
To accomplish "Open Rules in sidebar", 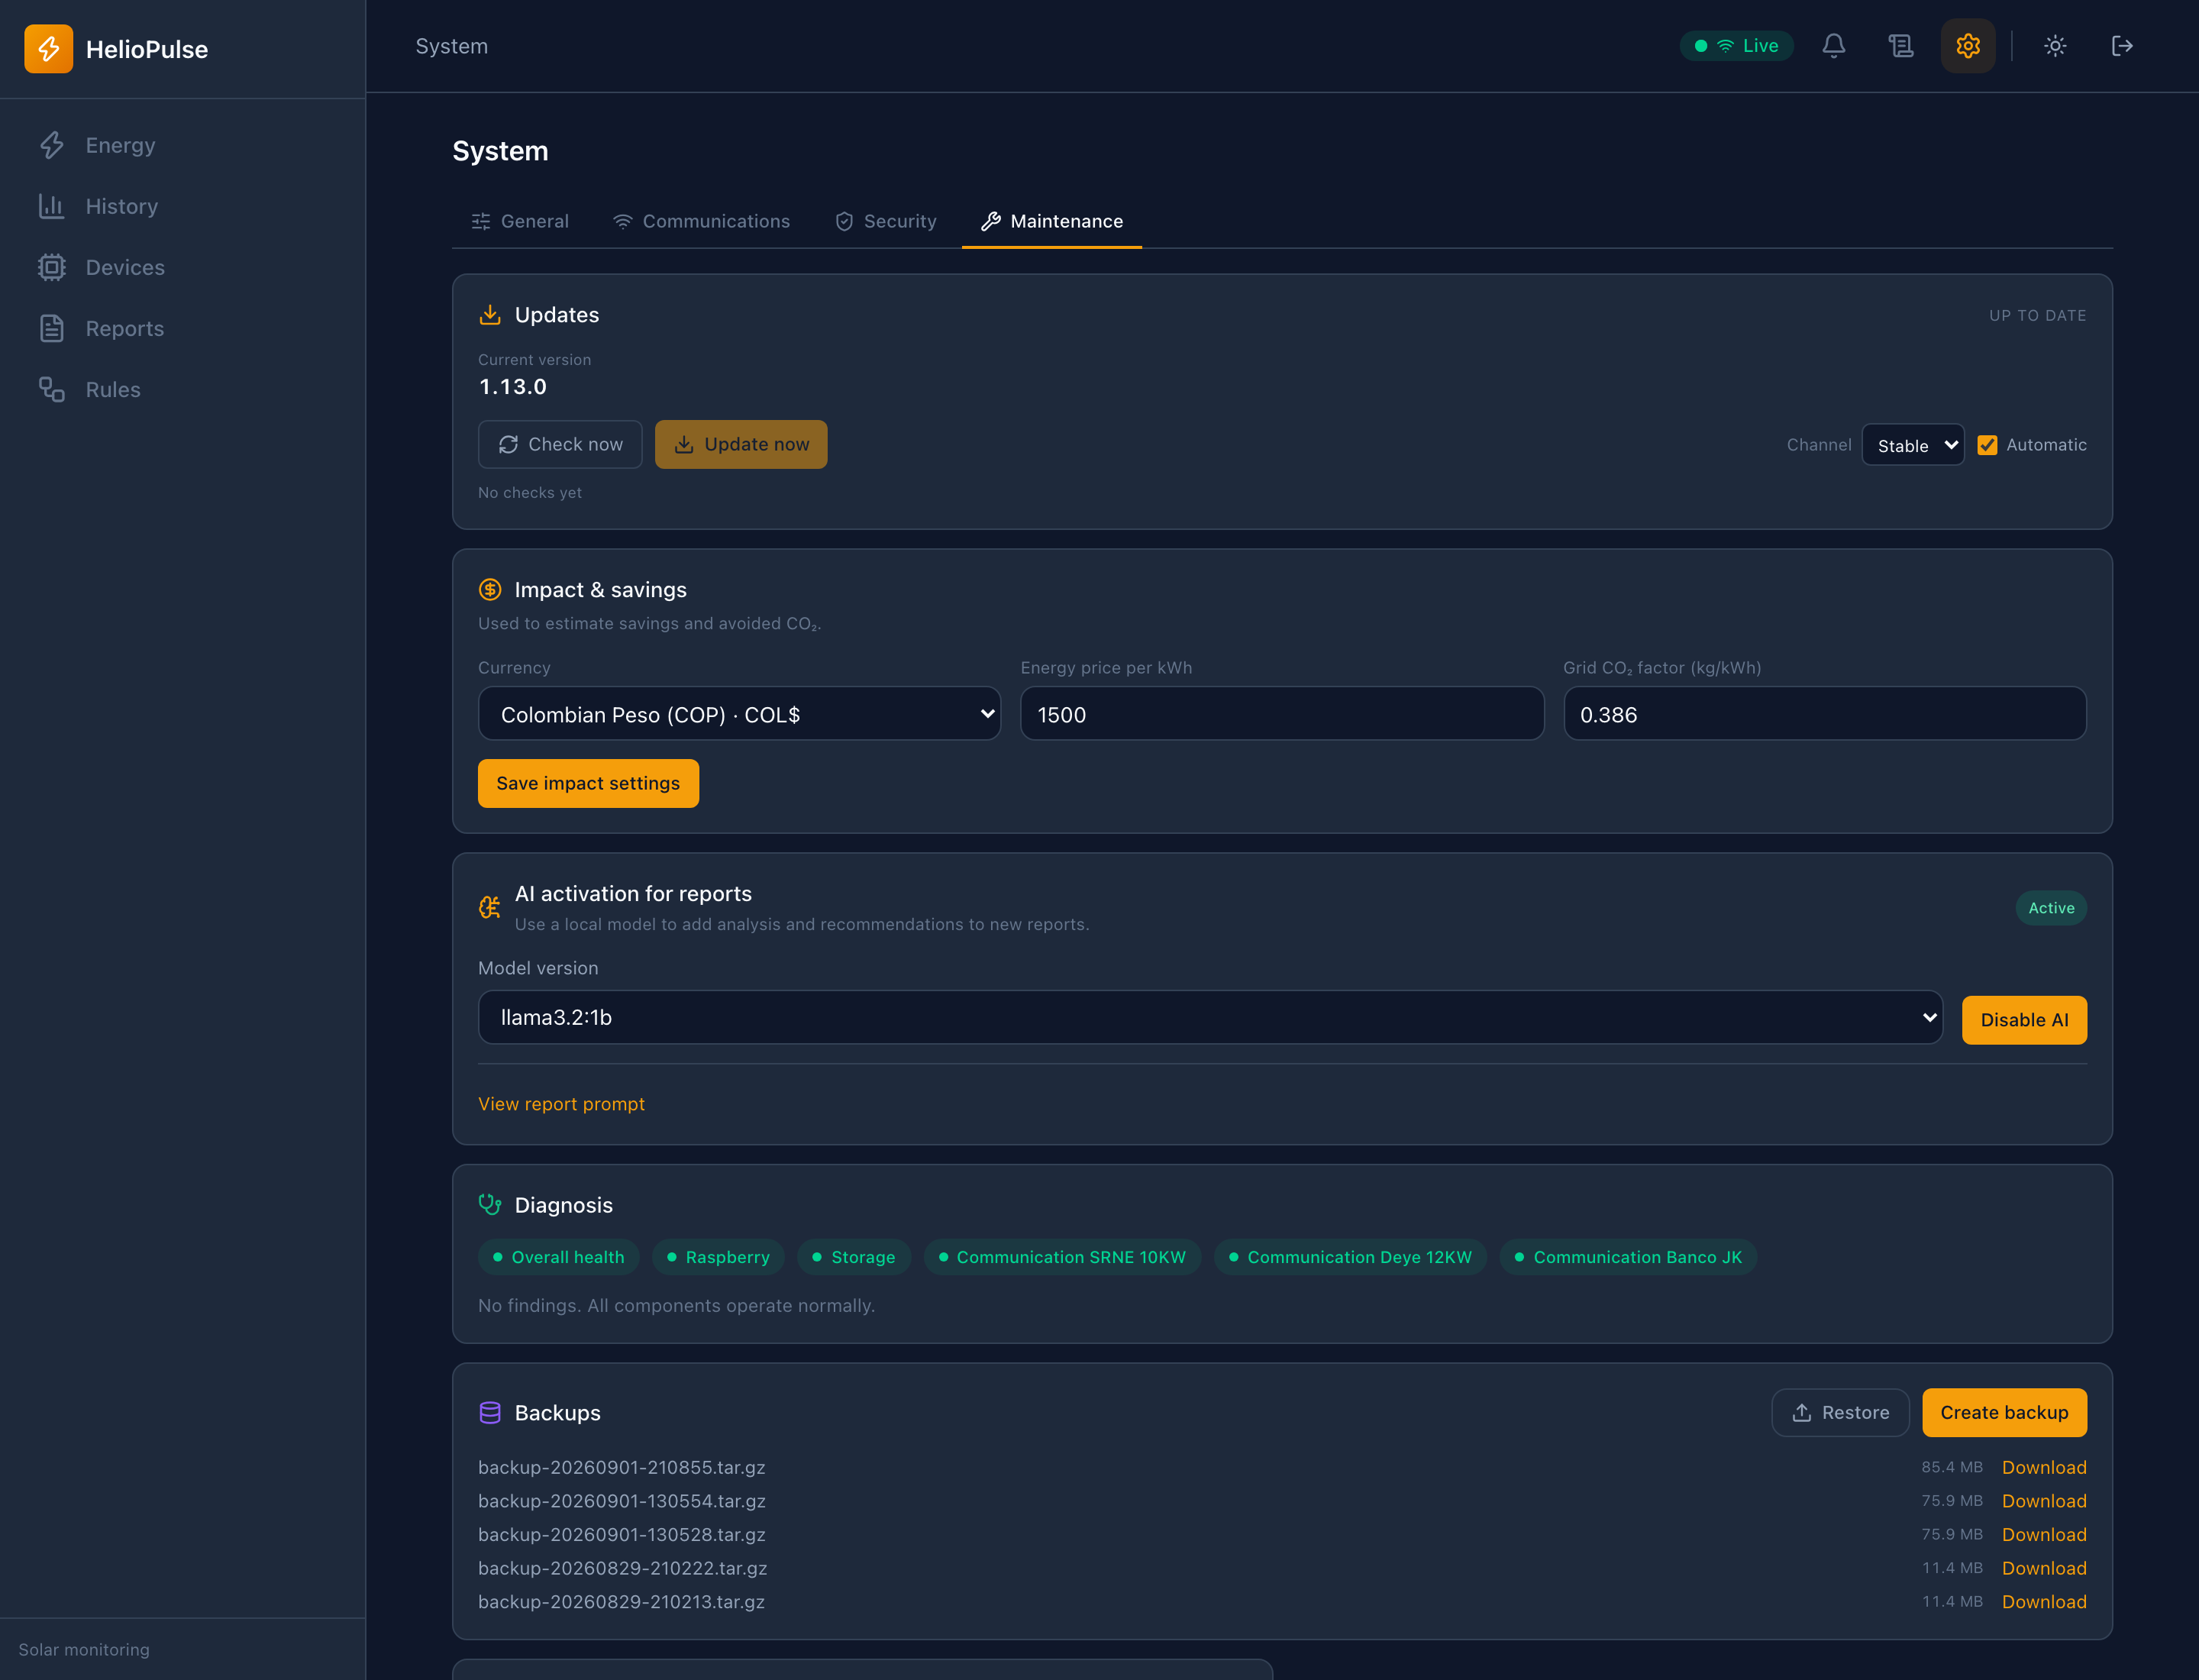I will [x=182, y=389].
